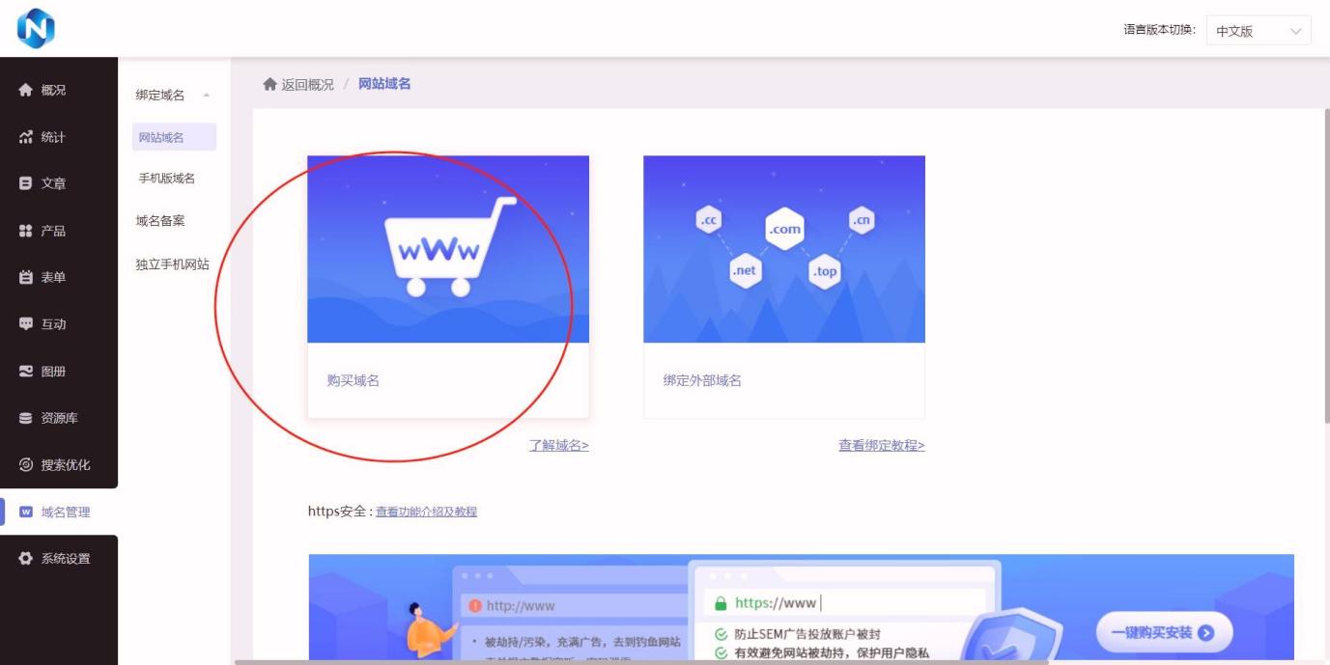Open the 系统设置 gear icon
Image resolution: width=1330 pixels, height=665 pixels.
[26, 559]
